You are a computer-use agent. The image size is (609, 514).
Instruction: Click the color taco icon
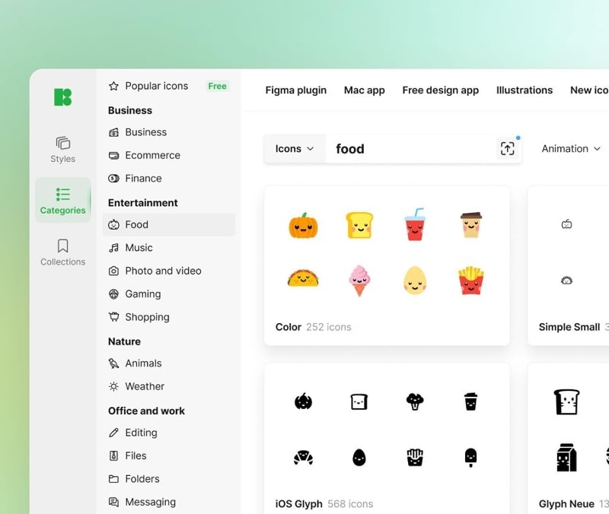303,279
